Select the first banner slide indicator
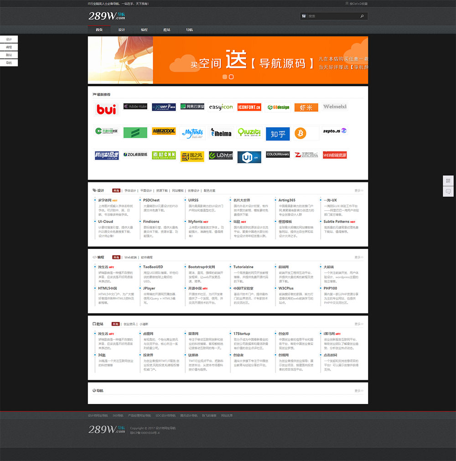Screen dimensions: 456x461 pos(225,77)
